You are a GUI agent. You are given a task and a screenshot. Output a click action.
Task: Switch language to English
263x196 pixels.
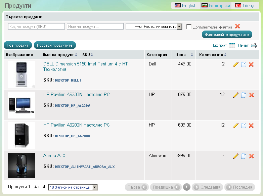[x=185, y=5]
